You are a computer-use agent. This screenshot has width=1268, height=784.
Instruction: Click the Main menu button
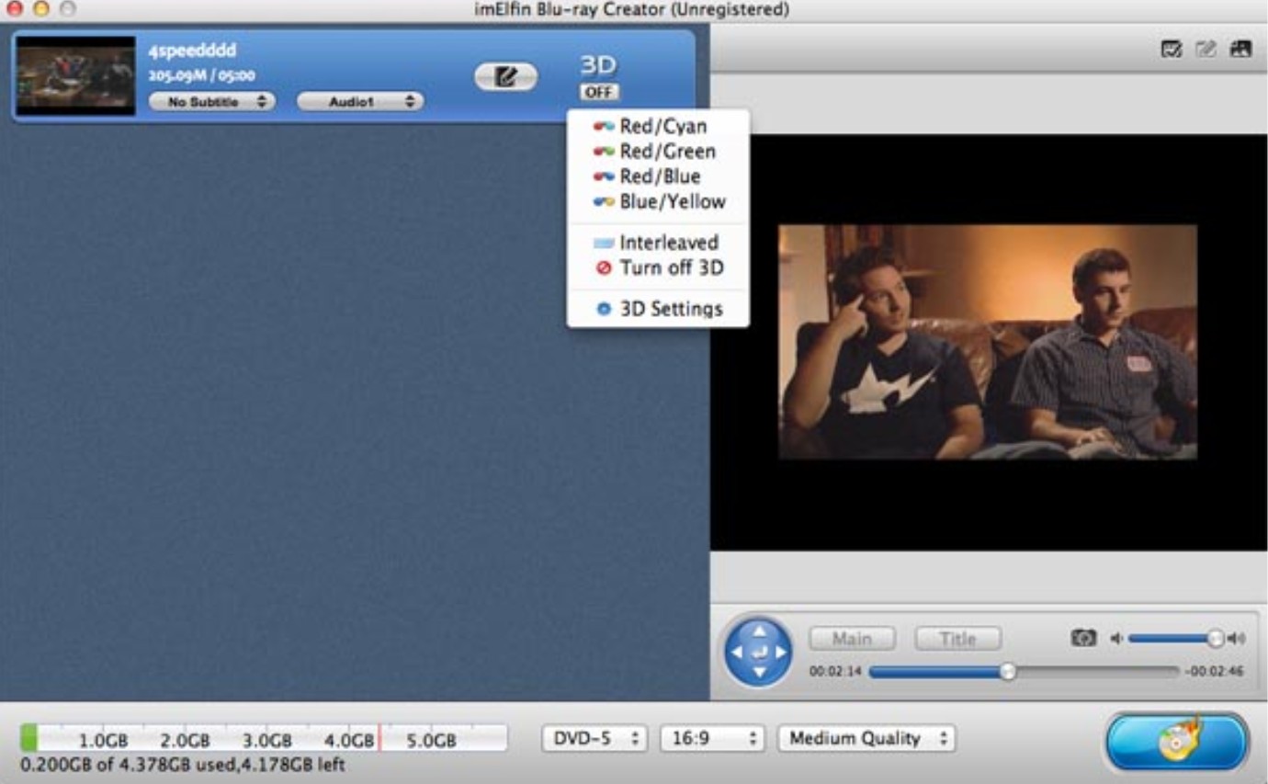coord(851,638)
